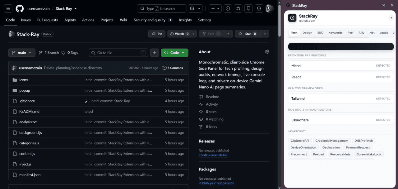Image resolution: width=398 pixels, height=189 pixels.
Task: Switch to the Issues tab
Action: [x=26, y=20]
